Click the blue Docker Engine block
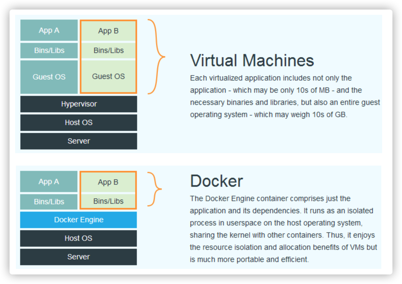The image size is (402, 284). 78,220
